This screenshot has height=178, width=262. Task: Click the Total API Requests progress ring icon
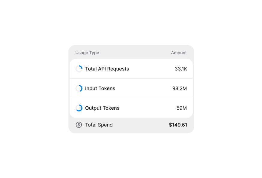(79, 69)
